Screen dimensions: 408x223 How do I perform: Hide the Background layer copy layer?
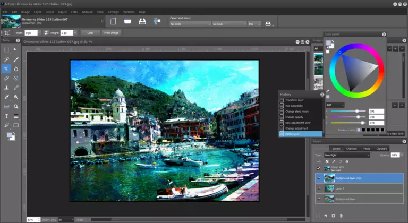coord(319,178)
